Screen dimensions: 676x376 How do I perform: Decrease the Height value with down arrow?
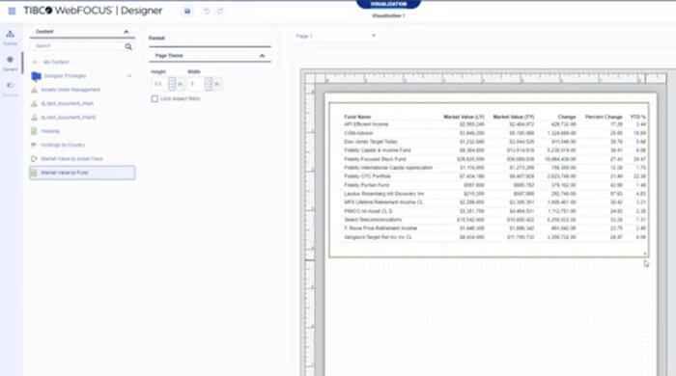(x=172, y=87)
